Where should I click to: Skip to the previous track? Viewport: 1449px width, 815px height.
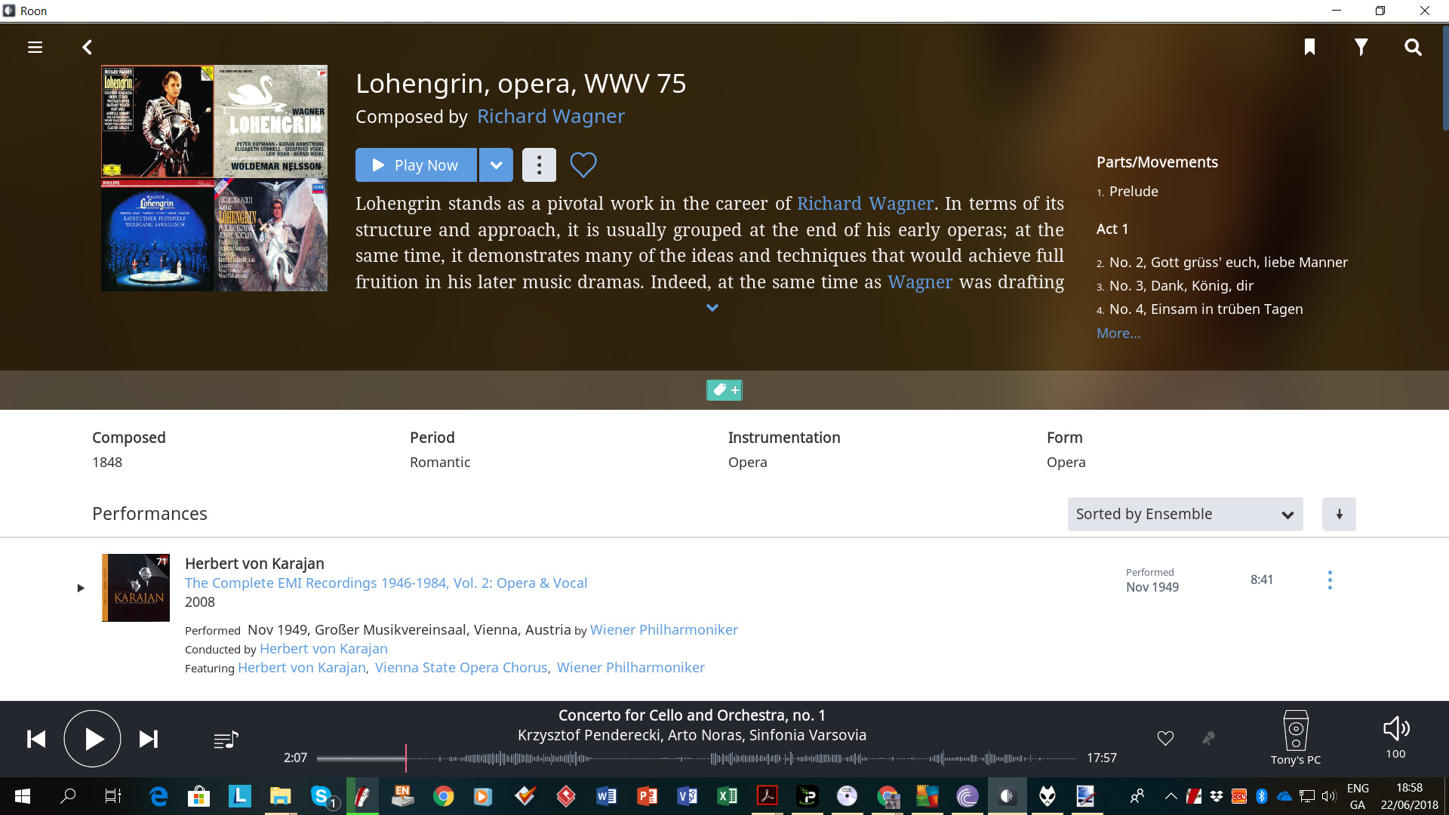pyautogui.click(x=36, y=739)
